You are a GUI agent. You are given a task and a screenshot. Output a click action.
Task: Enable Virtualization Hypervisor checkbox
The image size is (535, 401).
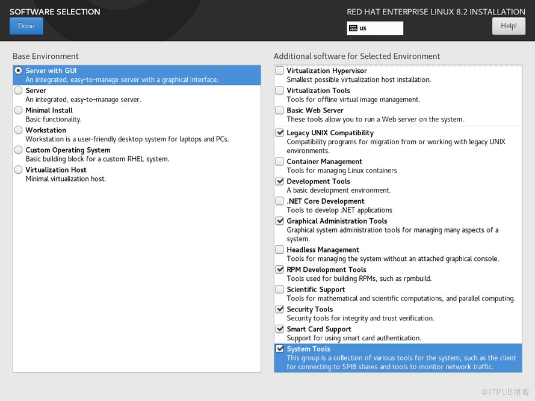pos(280,71)
